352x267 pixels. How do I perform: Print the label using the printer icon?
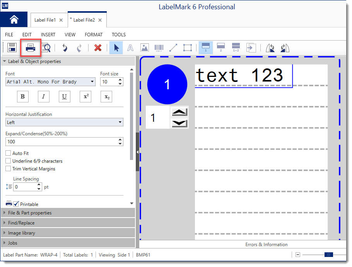31,48
